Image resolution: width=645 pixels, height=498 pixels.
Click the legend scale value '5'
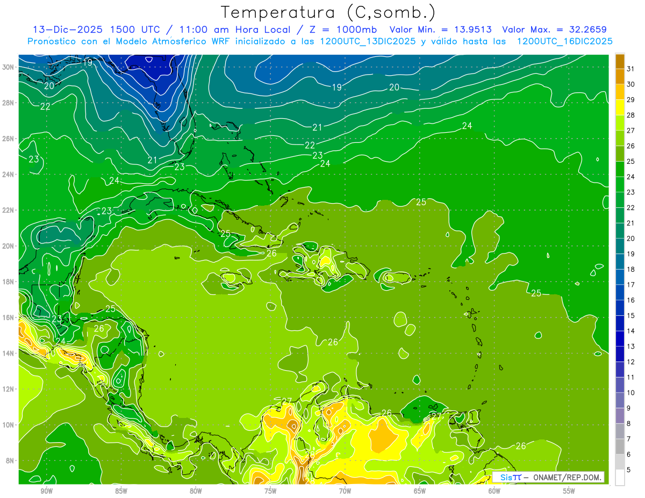(x=629, y=470)
